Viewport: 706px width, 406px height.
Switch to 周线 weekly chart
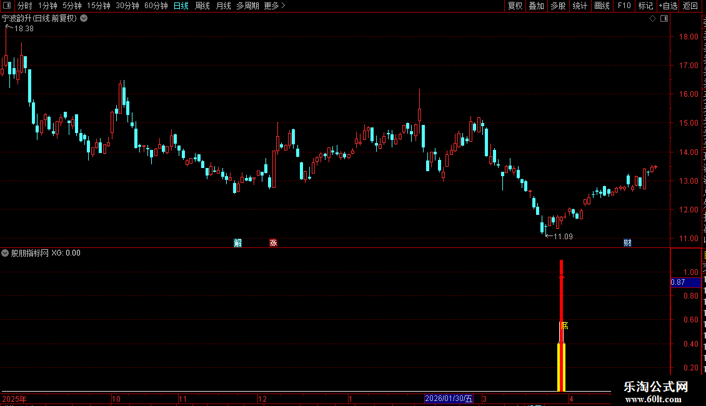pos(202,6)
